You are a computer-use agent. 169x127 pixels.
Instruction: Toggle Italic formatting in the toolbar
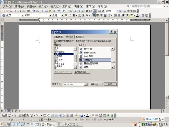click(70, 16)
